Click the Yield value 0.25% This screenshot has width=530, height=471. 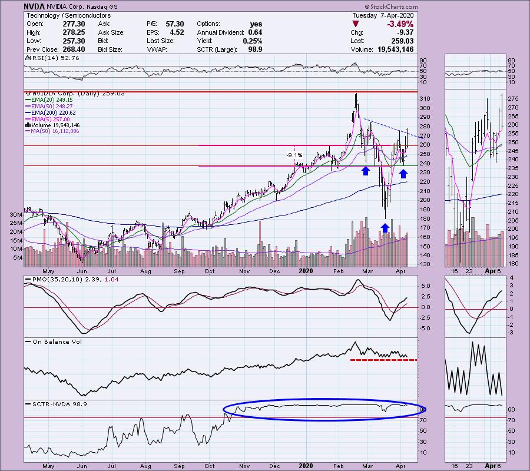[253, 41]
